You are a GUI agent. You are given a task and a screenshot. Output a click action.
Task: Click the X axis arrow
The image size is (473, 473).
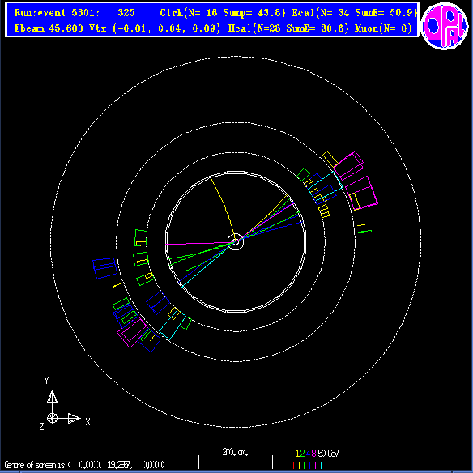[70, 419]
